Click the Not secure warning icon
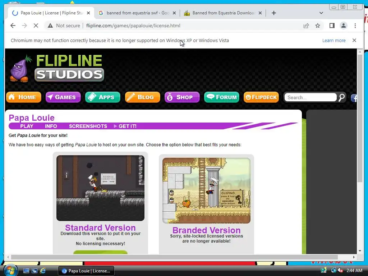The width and height of the screenshot is (368, 276). [x=50, y=26]
